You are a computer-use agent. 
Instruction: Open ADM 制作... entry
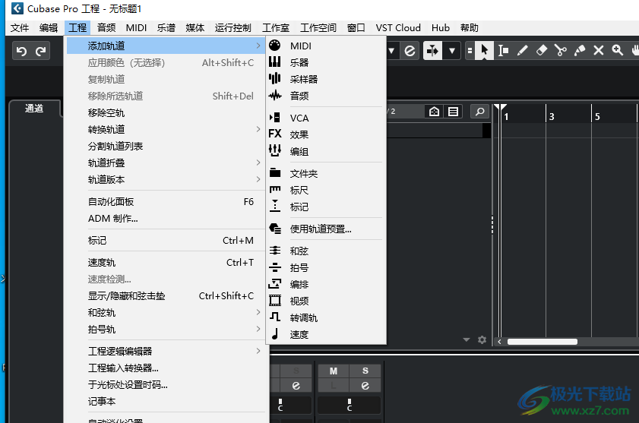[x=166, y=218]
